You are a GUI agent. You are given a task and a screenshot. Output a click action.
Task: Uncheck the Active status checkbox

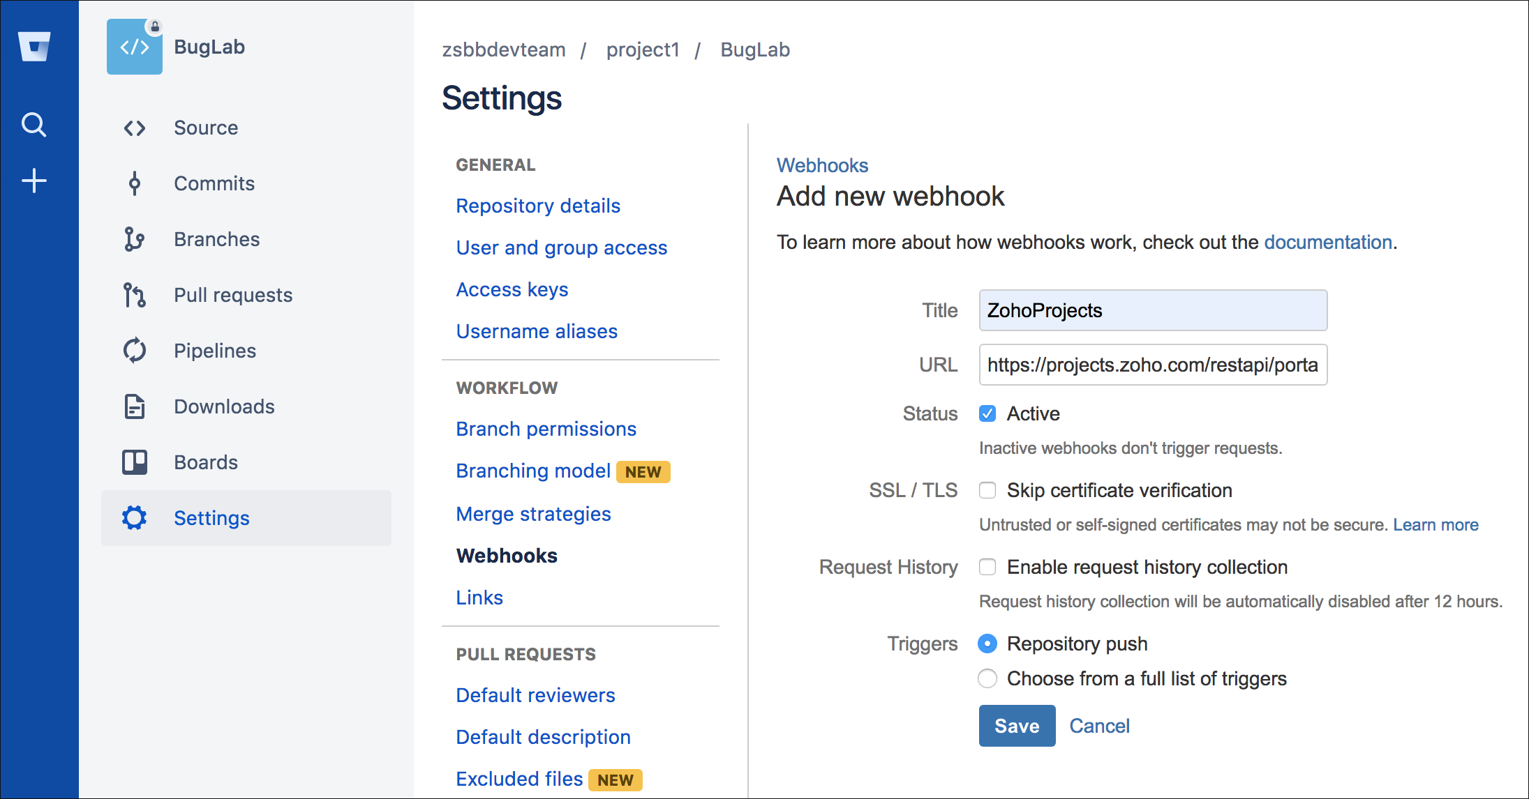(987, 413)
